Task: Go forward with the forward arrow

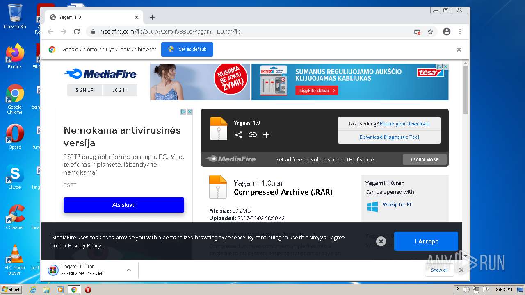Action: point(64,32)
